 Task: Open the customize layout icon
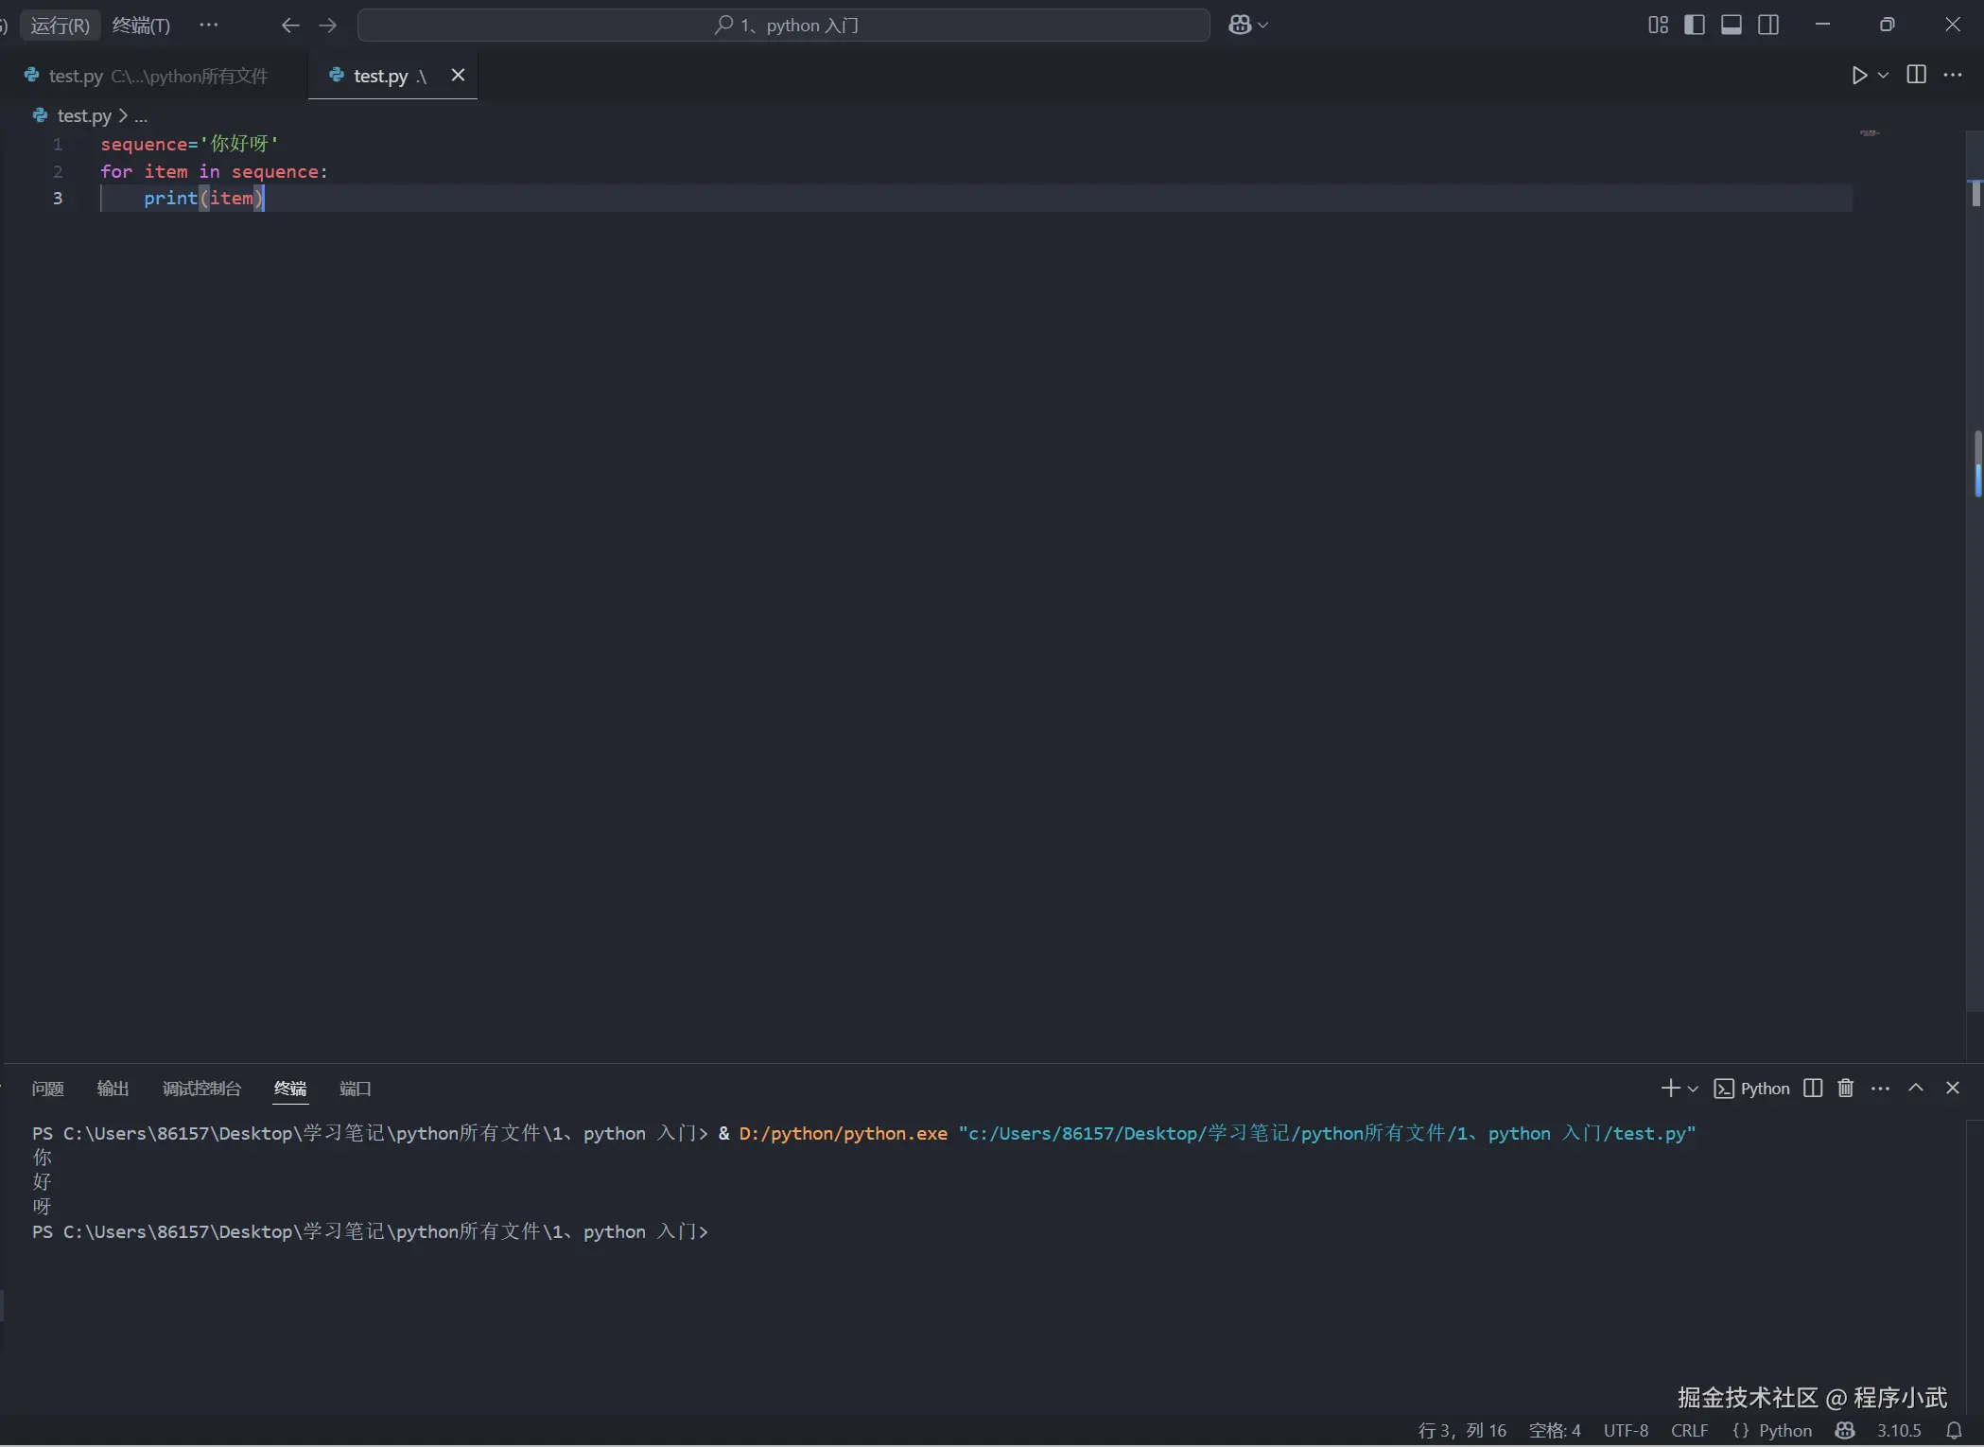pos(1658,26)
